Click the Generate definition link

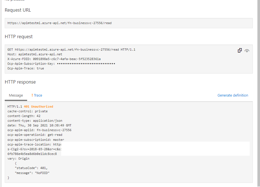(233, 95)
